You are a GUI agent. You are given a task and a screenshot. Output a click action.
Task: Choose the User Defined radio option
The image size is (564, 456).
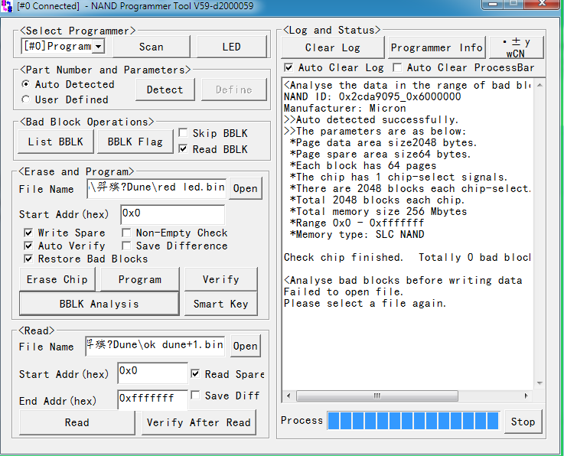(27, 99)
